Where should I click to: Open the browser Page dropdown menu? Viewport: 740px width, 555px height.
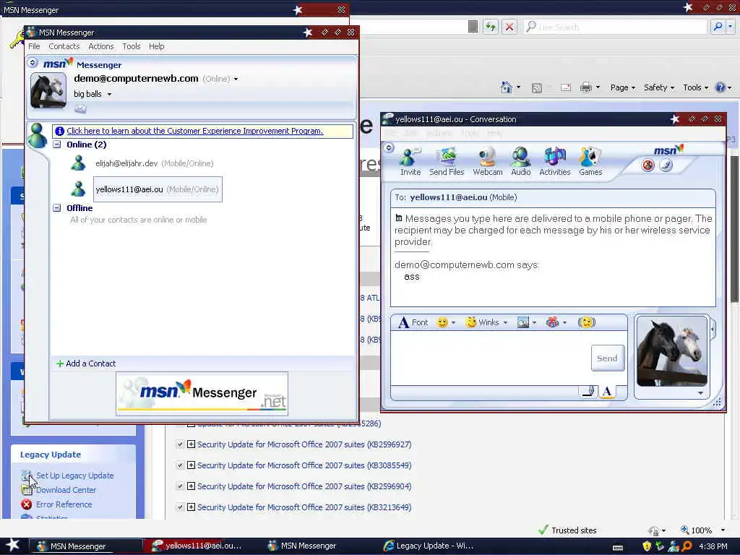(622, 87)
